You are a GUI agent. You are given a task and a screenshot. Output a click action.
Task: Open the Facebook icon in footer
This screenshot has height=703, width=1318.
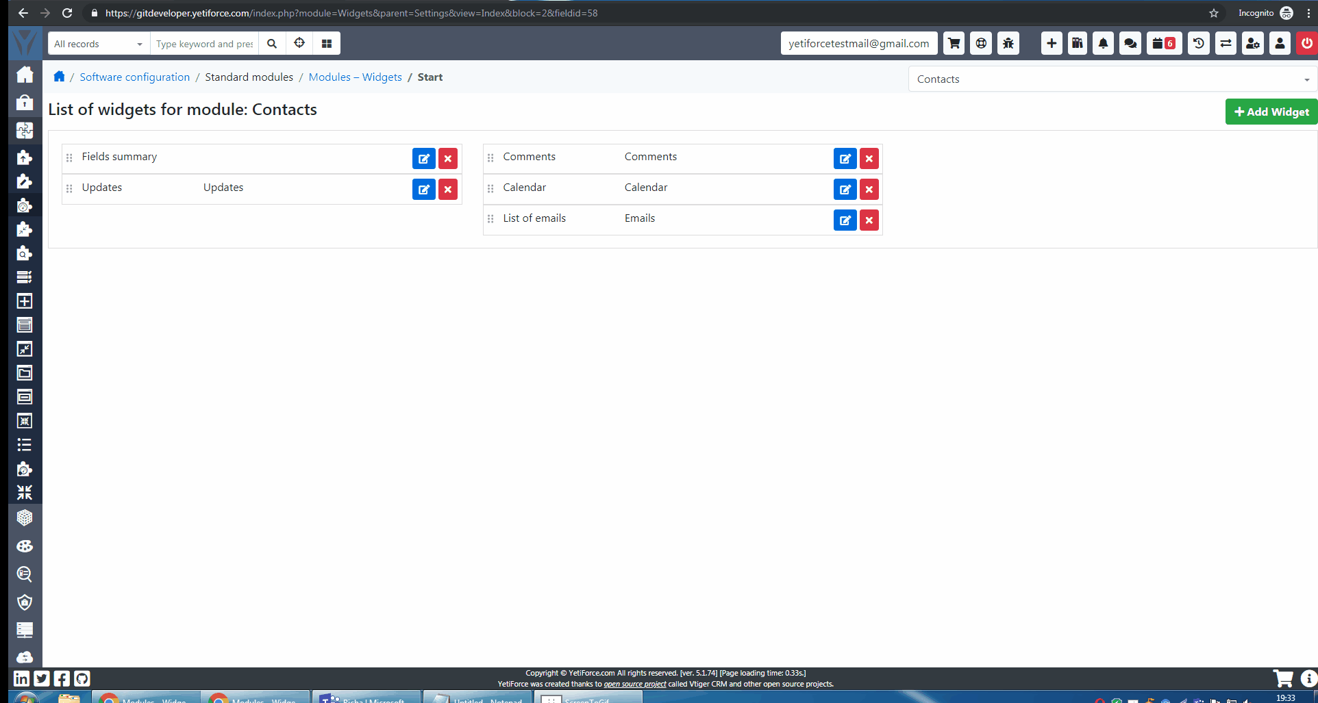tap(62, 678)
